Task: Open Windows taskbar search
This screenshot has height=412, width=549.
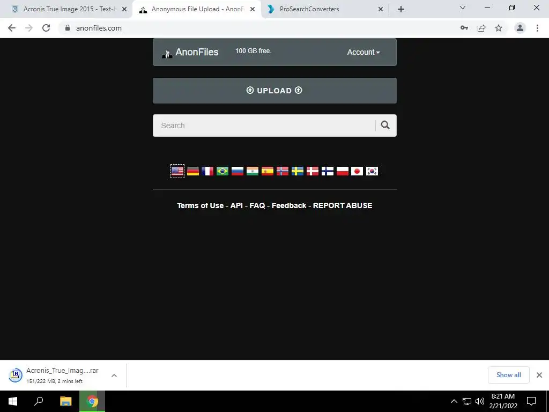Action: click(39, 401)
